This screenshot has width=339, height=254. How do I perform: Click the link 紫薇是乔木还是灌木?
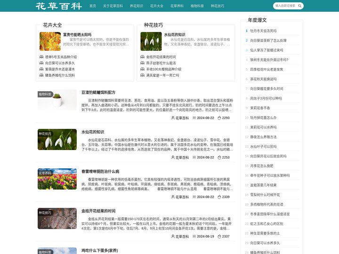60,69
